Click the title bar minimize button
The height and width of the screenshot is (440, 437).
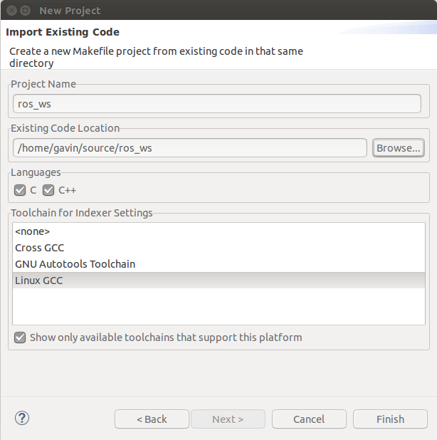pyautogui.click(x=25, y=11)
